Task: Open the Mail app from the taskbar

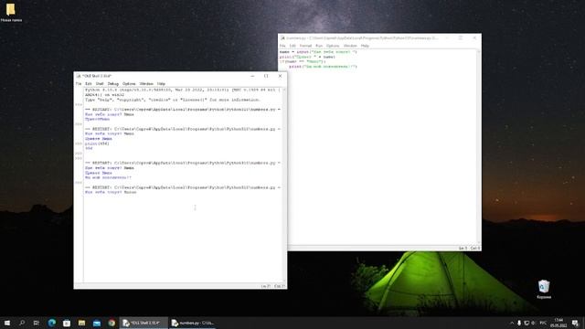Action: click(x=97, y=323)
